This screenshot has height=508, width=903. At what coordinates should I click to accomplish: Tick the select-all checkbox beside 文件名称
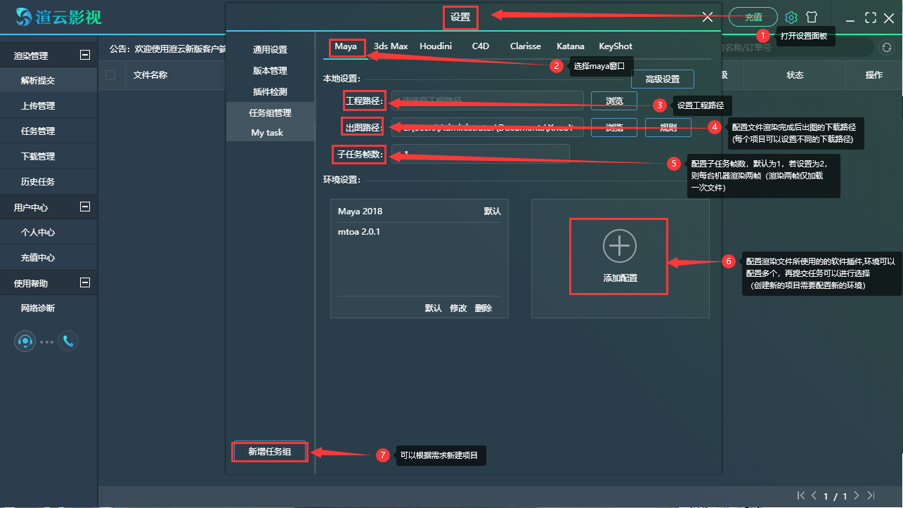(110, 75)
